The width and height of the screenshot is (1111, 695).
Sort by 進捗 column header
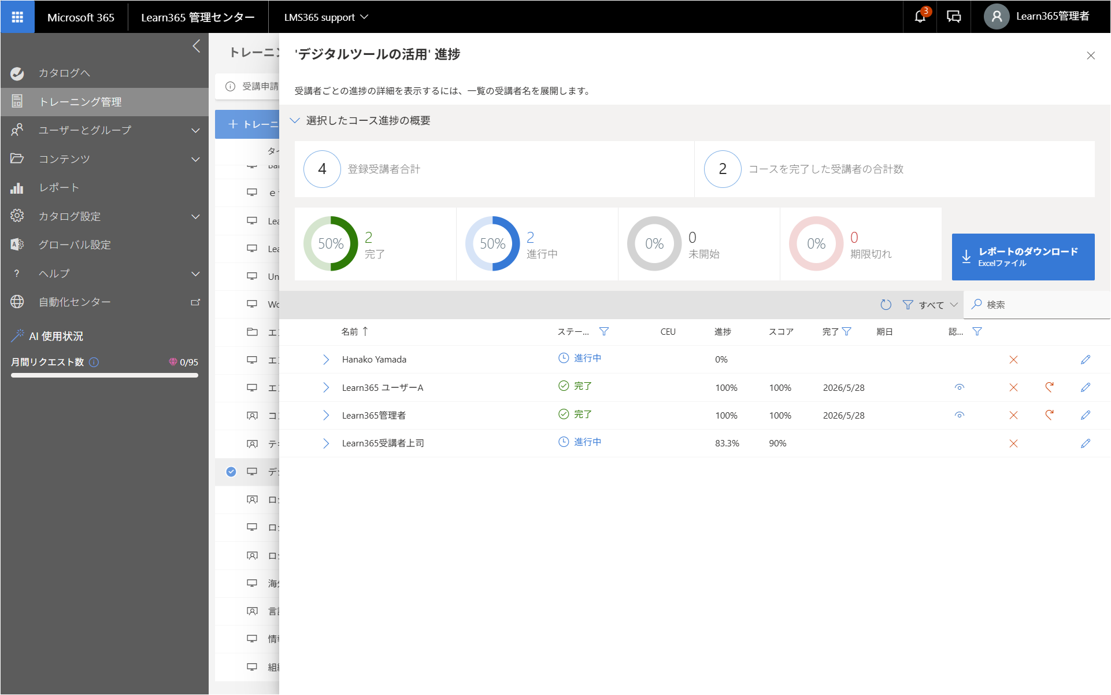point(723,331)
